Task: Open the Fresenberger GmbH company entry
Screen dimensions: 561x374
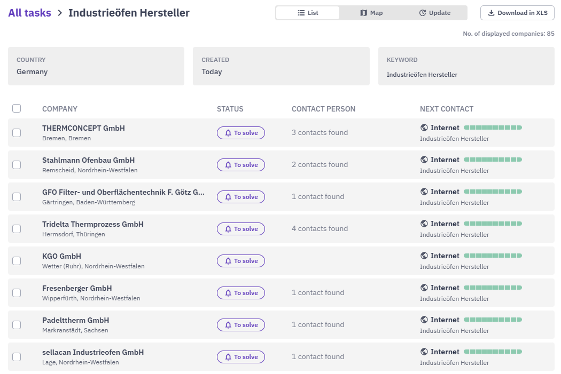Action: tap(77, 288)
